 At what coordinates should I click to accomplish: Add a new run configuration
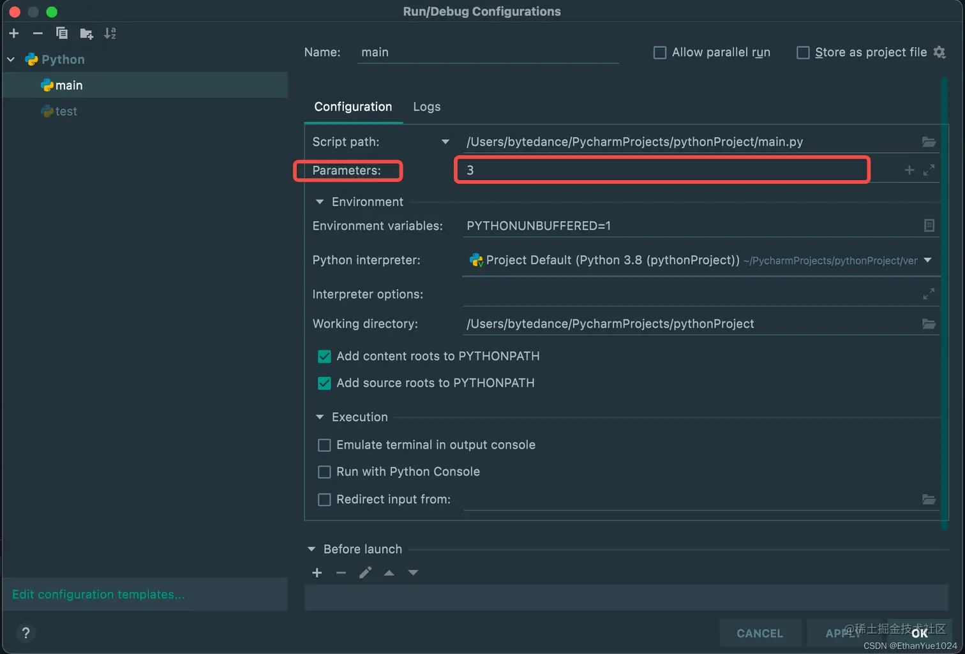pyautogui.click(x=14, y=33)
